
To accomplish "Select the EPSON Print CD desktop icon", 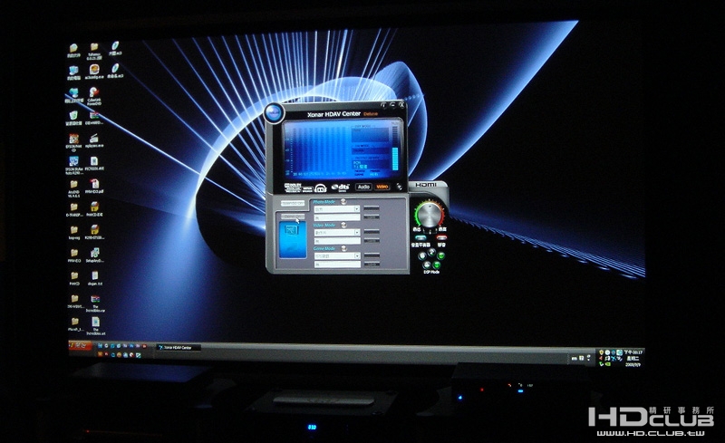I will (x=73, y=142).
